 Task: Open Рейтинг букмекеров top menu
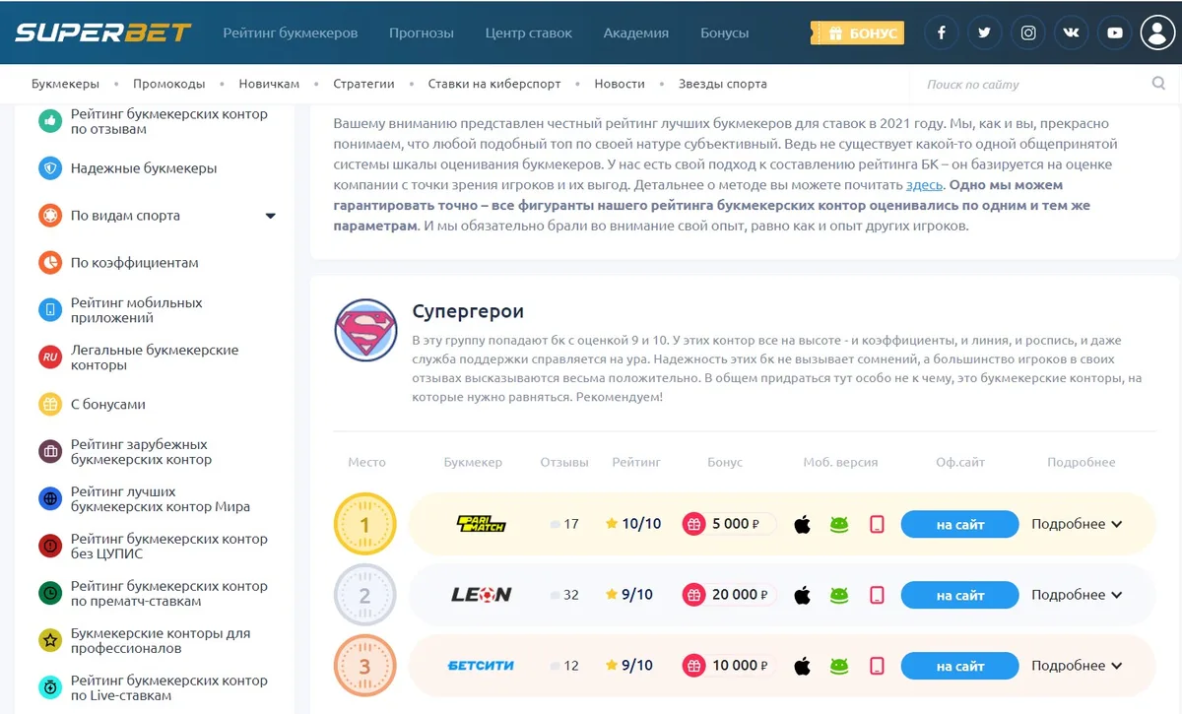291,32
